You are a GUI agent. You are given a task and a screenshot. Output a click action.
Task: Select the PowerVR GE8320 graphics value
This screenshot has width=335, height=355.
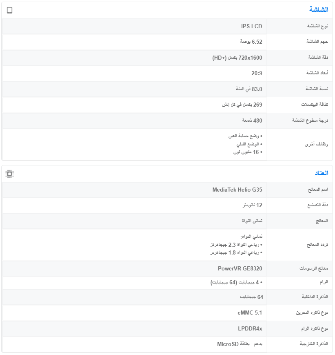coord(240,269)
